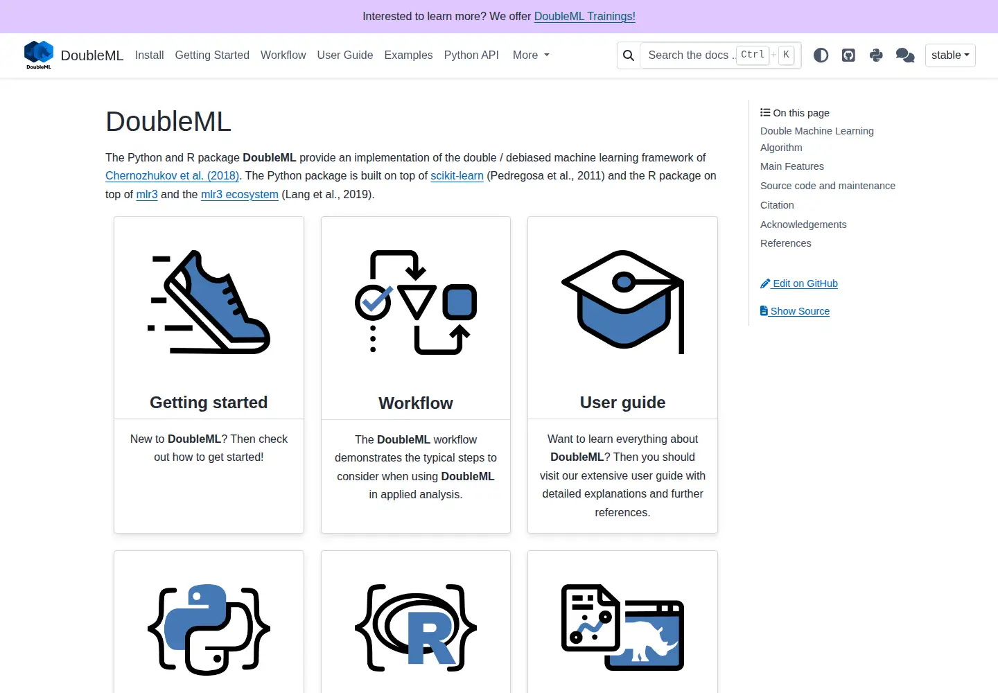Viewport: 998px width, 693px height.
Task: Toggle the light/dark theme icon
Action: (821, 55)
